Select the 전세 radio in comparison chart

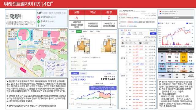(165, 23)
